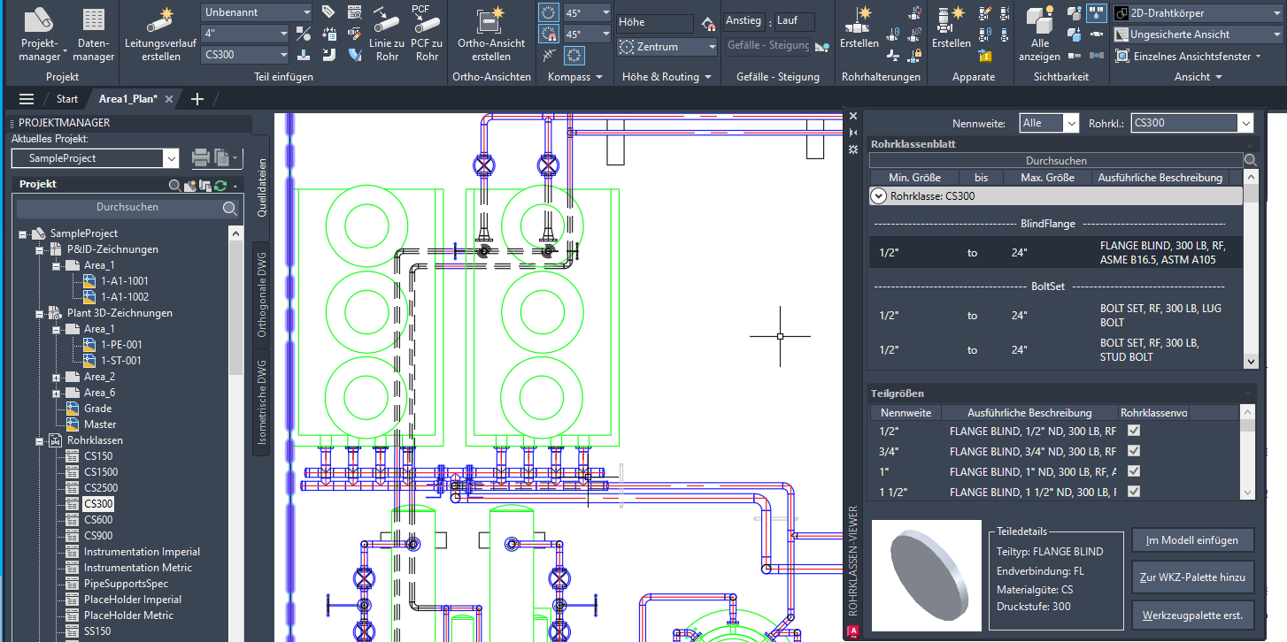Click Werkzeugpalette erst. button

click(x=1192, y=614)
